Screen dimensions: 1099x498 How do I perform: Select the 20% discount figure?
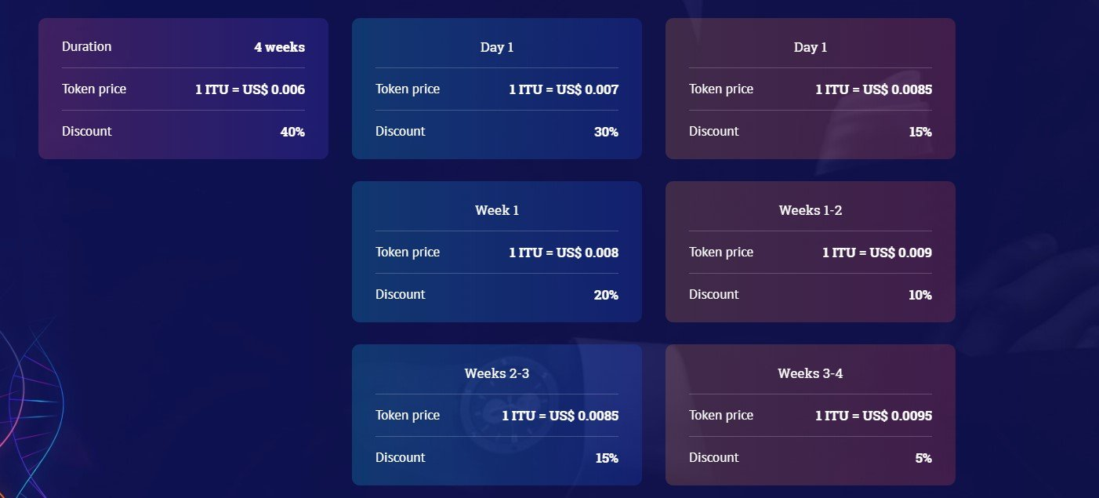click(x=606, y=295)
